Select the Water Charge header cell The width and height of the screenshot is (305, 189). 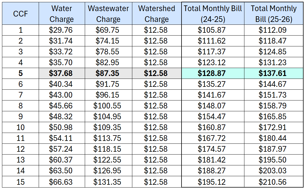[x=61, y=14]
